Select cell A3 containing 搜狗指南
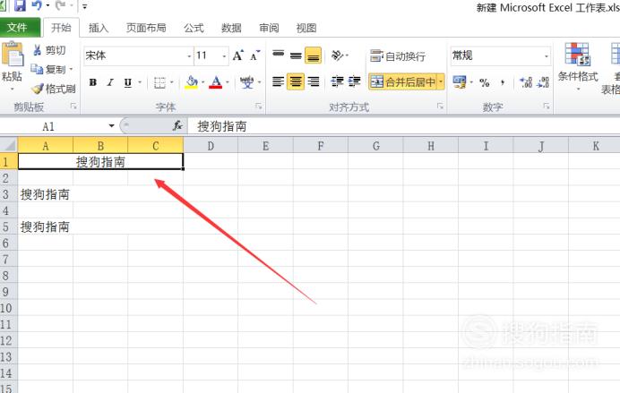This screenshot has height=393, width=620. 46,194
